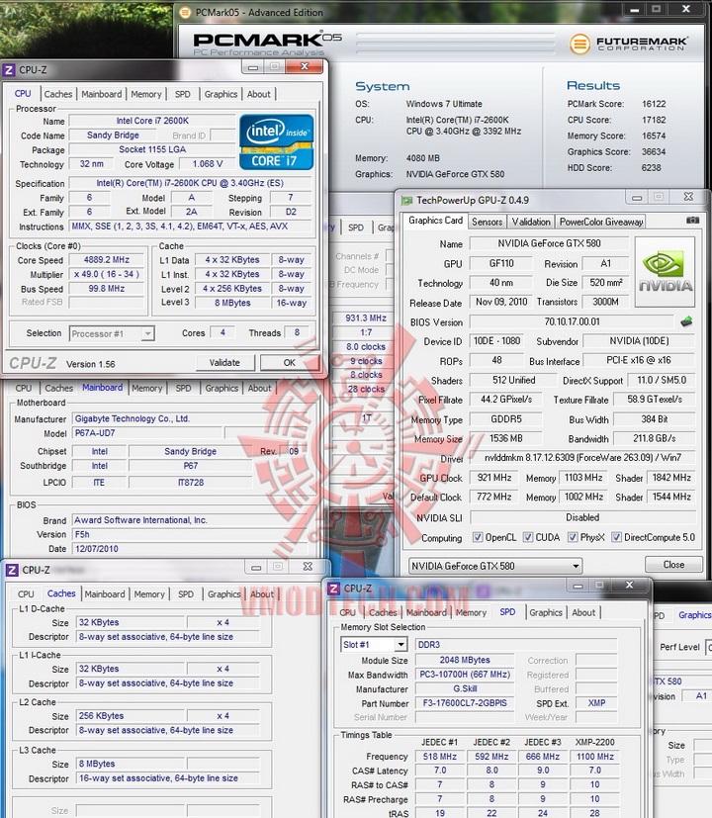Screen dimensions: 712x818
Task: Select Graphics Card tab in GPU-Z
Action: (x=435, y=221)
